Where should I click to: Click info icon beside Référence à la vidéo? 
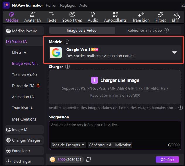167,30
